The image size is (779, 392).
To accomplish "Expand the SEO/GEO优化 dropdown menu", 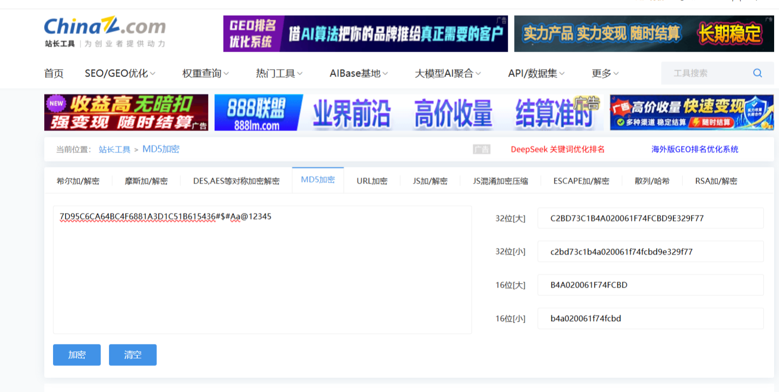I will click(120, 73).
